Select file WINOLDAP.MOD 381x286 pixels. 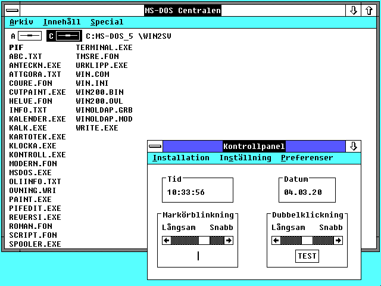(104, 119)
